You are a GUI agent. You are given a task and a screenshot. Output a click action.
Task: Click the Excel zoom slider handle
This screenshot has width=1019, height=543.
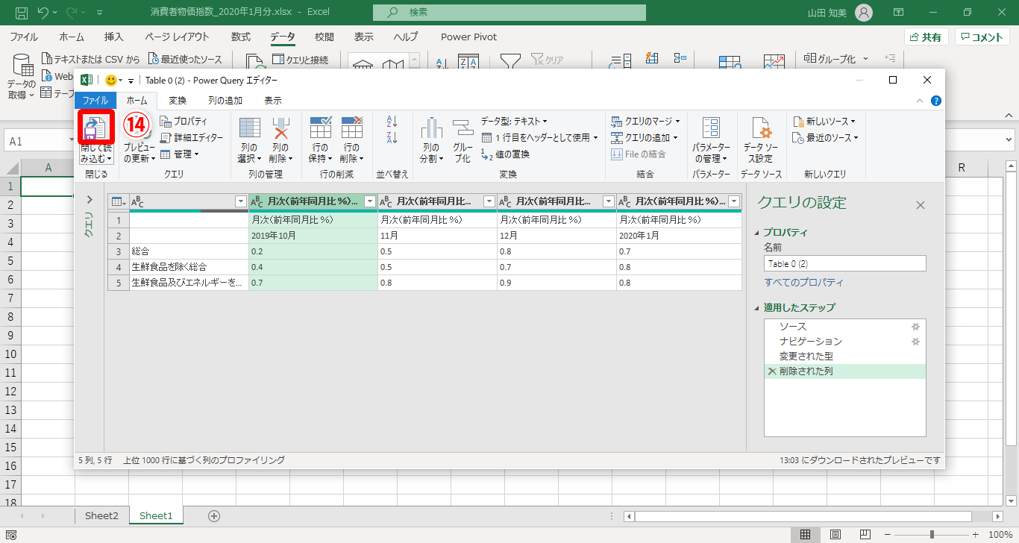click(932, 535)
